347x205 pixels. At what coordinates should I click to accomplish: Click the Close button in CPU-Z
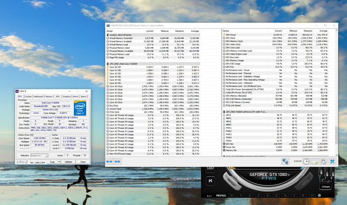(83, 162)
